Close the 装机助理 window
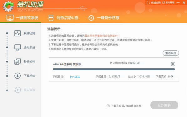This screenshot has width=187, height=117. coord(184,2)
